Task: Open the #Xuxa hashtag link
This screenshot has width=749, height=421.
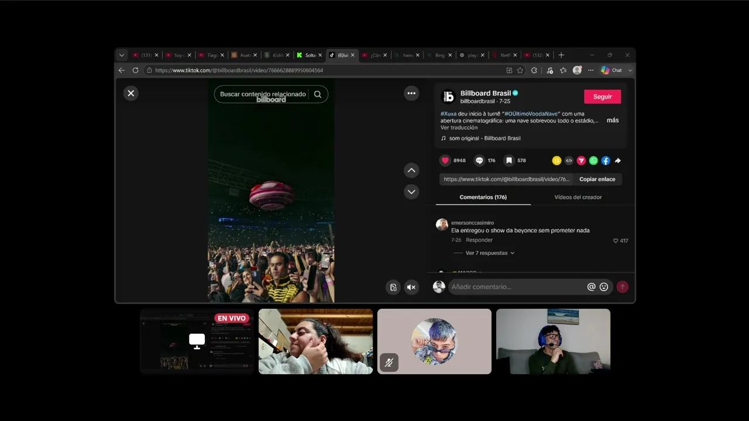Action: pyautogui.click(x=449, y=113)
